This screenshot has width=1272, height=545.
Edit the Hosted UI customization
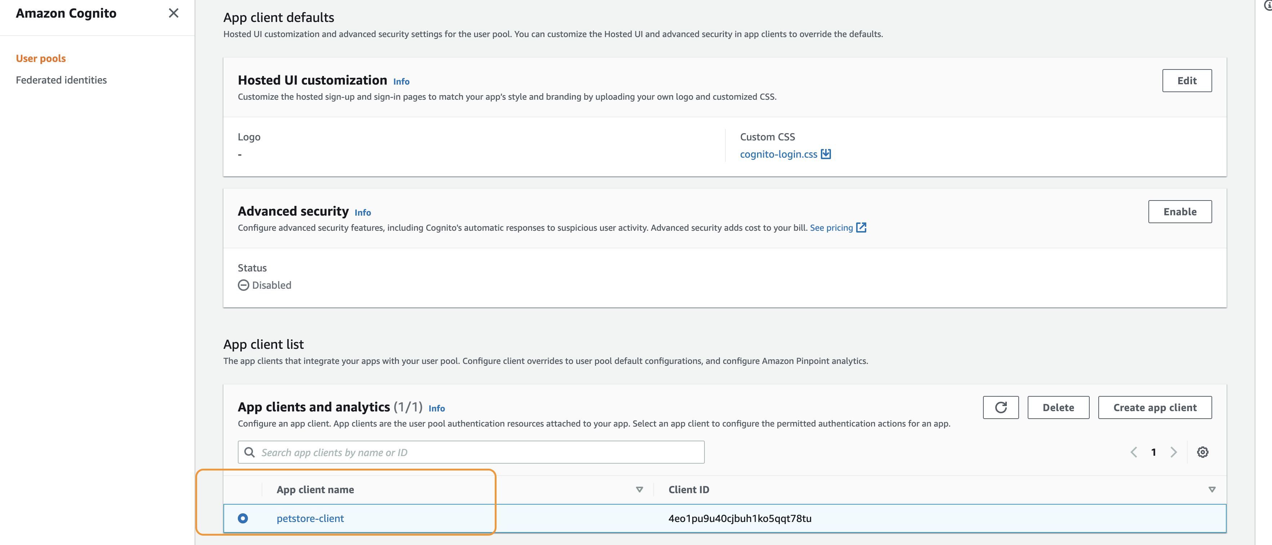[x=1187, y=80]
